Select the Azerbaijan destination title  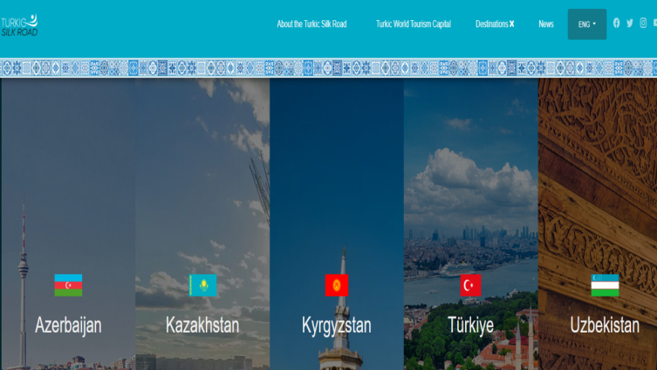(68, 325)
